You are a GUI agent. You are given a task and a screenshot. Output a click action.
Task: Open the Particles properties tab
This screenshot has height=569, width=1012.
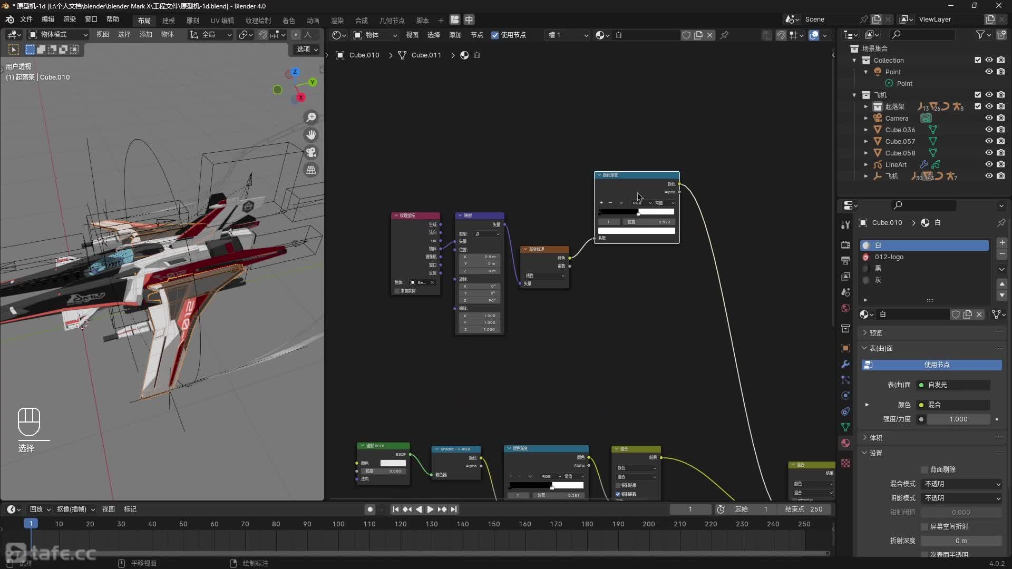(x=845, y=380)
